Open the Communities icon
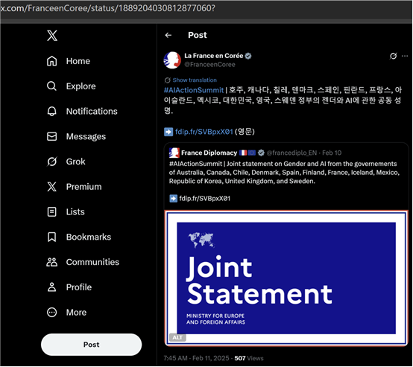 pos(52,262)
